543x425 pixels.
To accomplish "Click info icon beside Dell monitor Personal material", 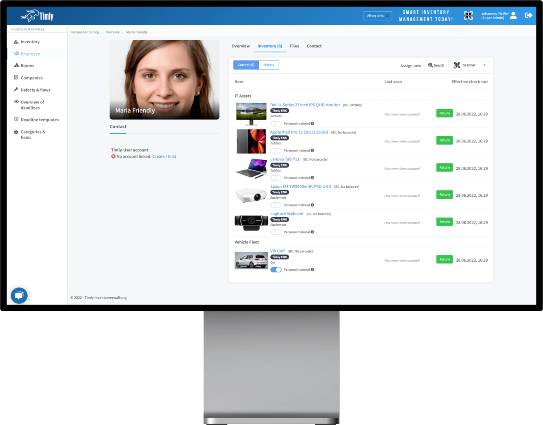I will pos(312,123).
